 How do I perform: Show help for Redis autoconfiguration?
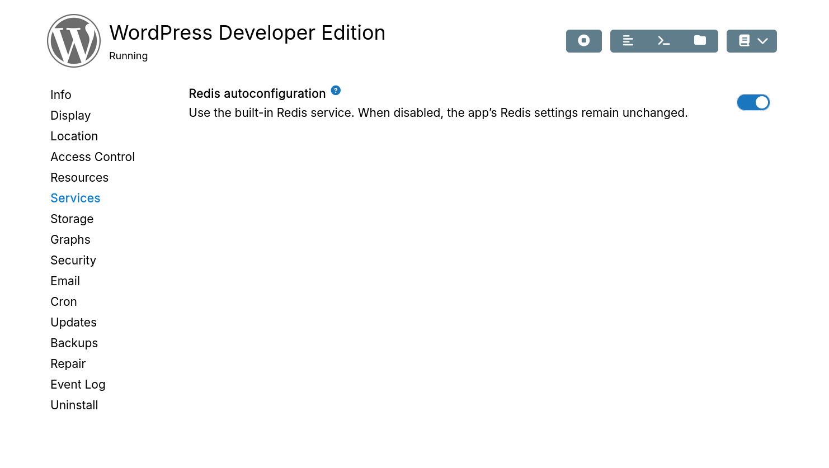(x=335, y=90)
